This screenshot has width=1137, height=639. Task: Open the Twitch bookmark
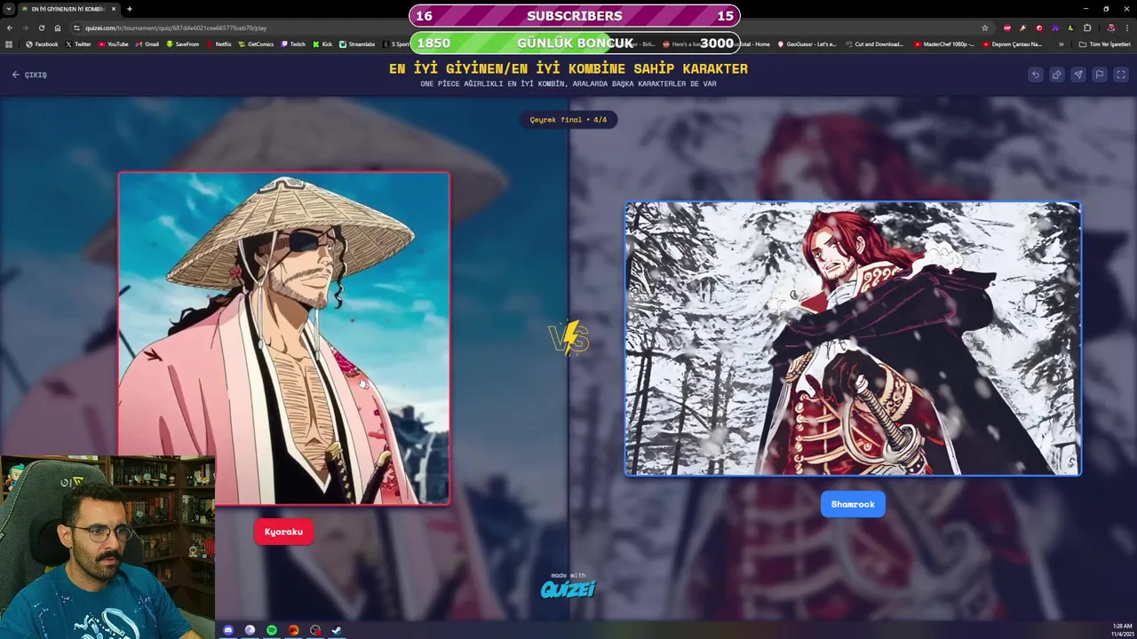292,43
